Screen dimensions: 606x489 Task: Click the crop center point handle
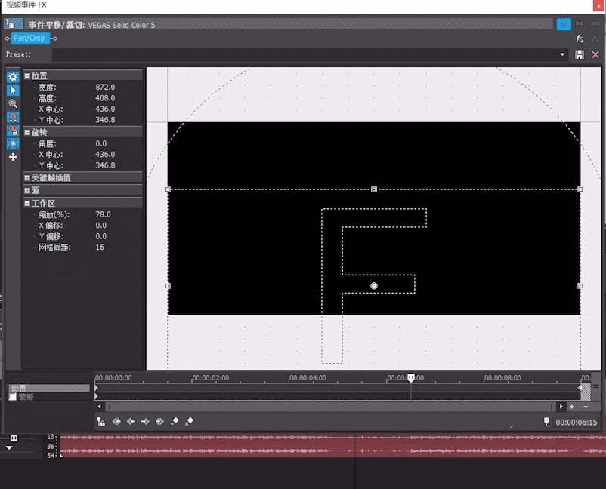374,286
